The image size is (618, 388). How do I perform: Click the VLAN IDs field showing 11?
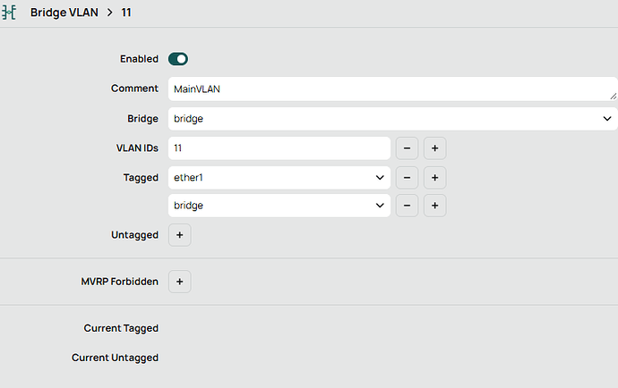coord(279,148)
